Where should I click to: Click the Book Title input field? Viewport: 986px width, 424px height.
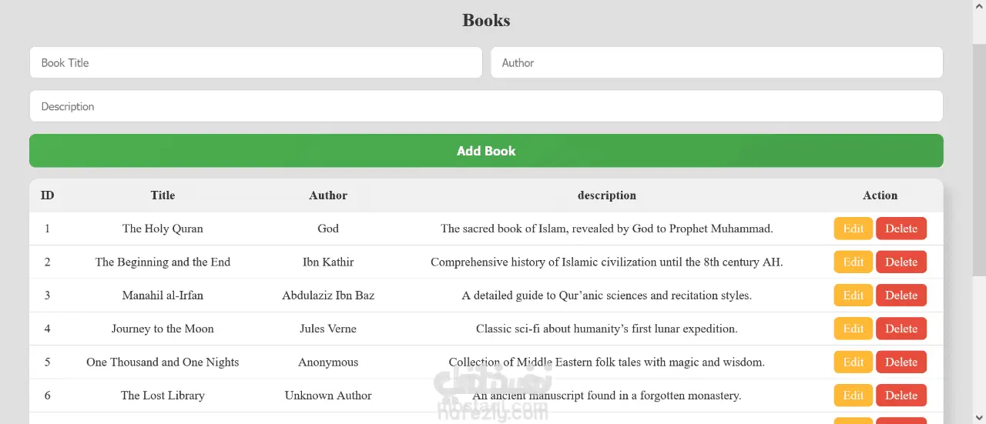click(x=256, y=63)
